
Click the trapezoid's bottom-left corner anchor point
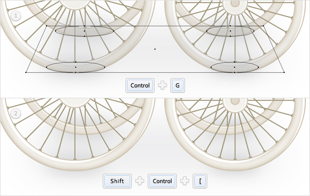point(26,72)
